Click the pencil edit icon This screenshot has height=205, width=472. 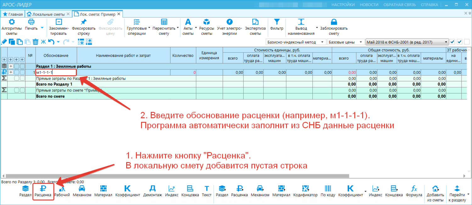pos(4,42)
